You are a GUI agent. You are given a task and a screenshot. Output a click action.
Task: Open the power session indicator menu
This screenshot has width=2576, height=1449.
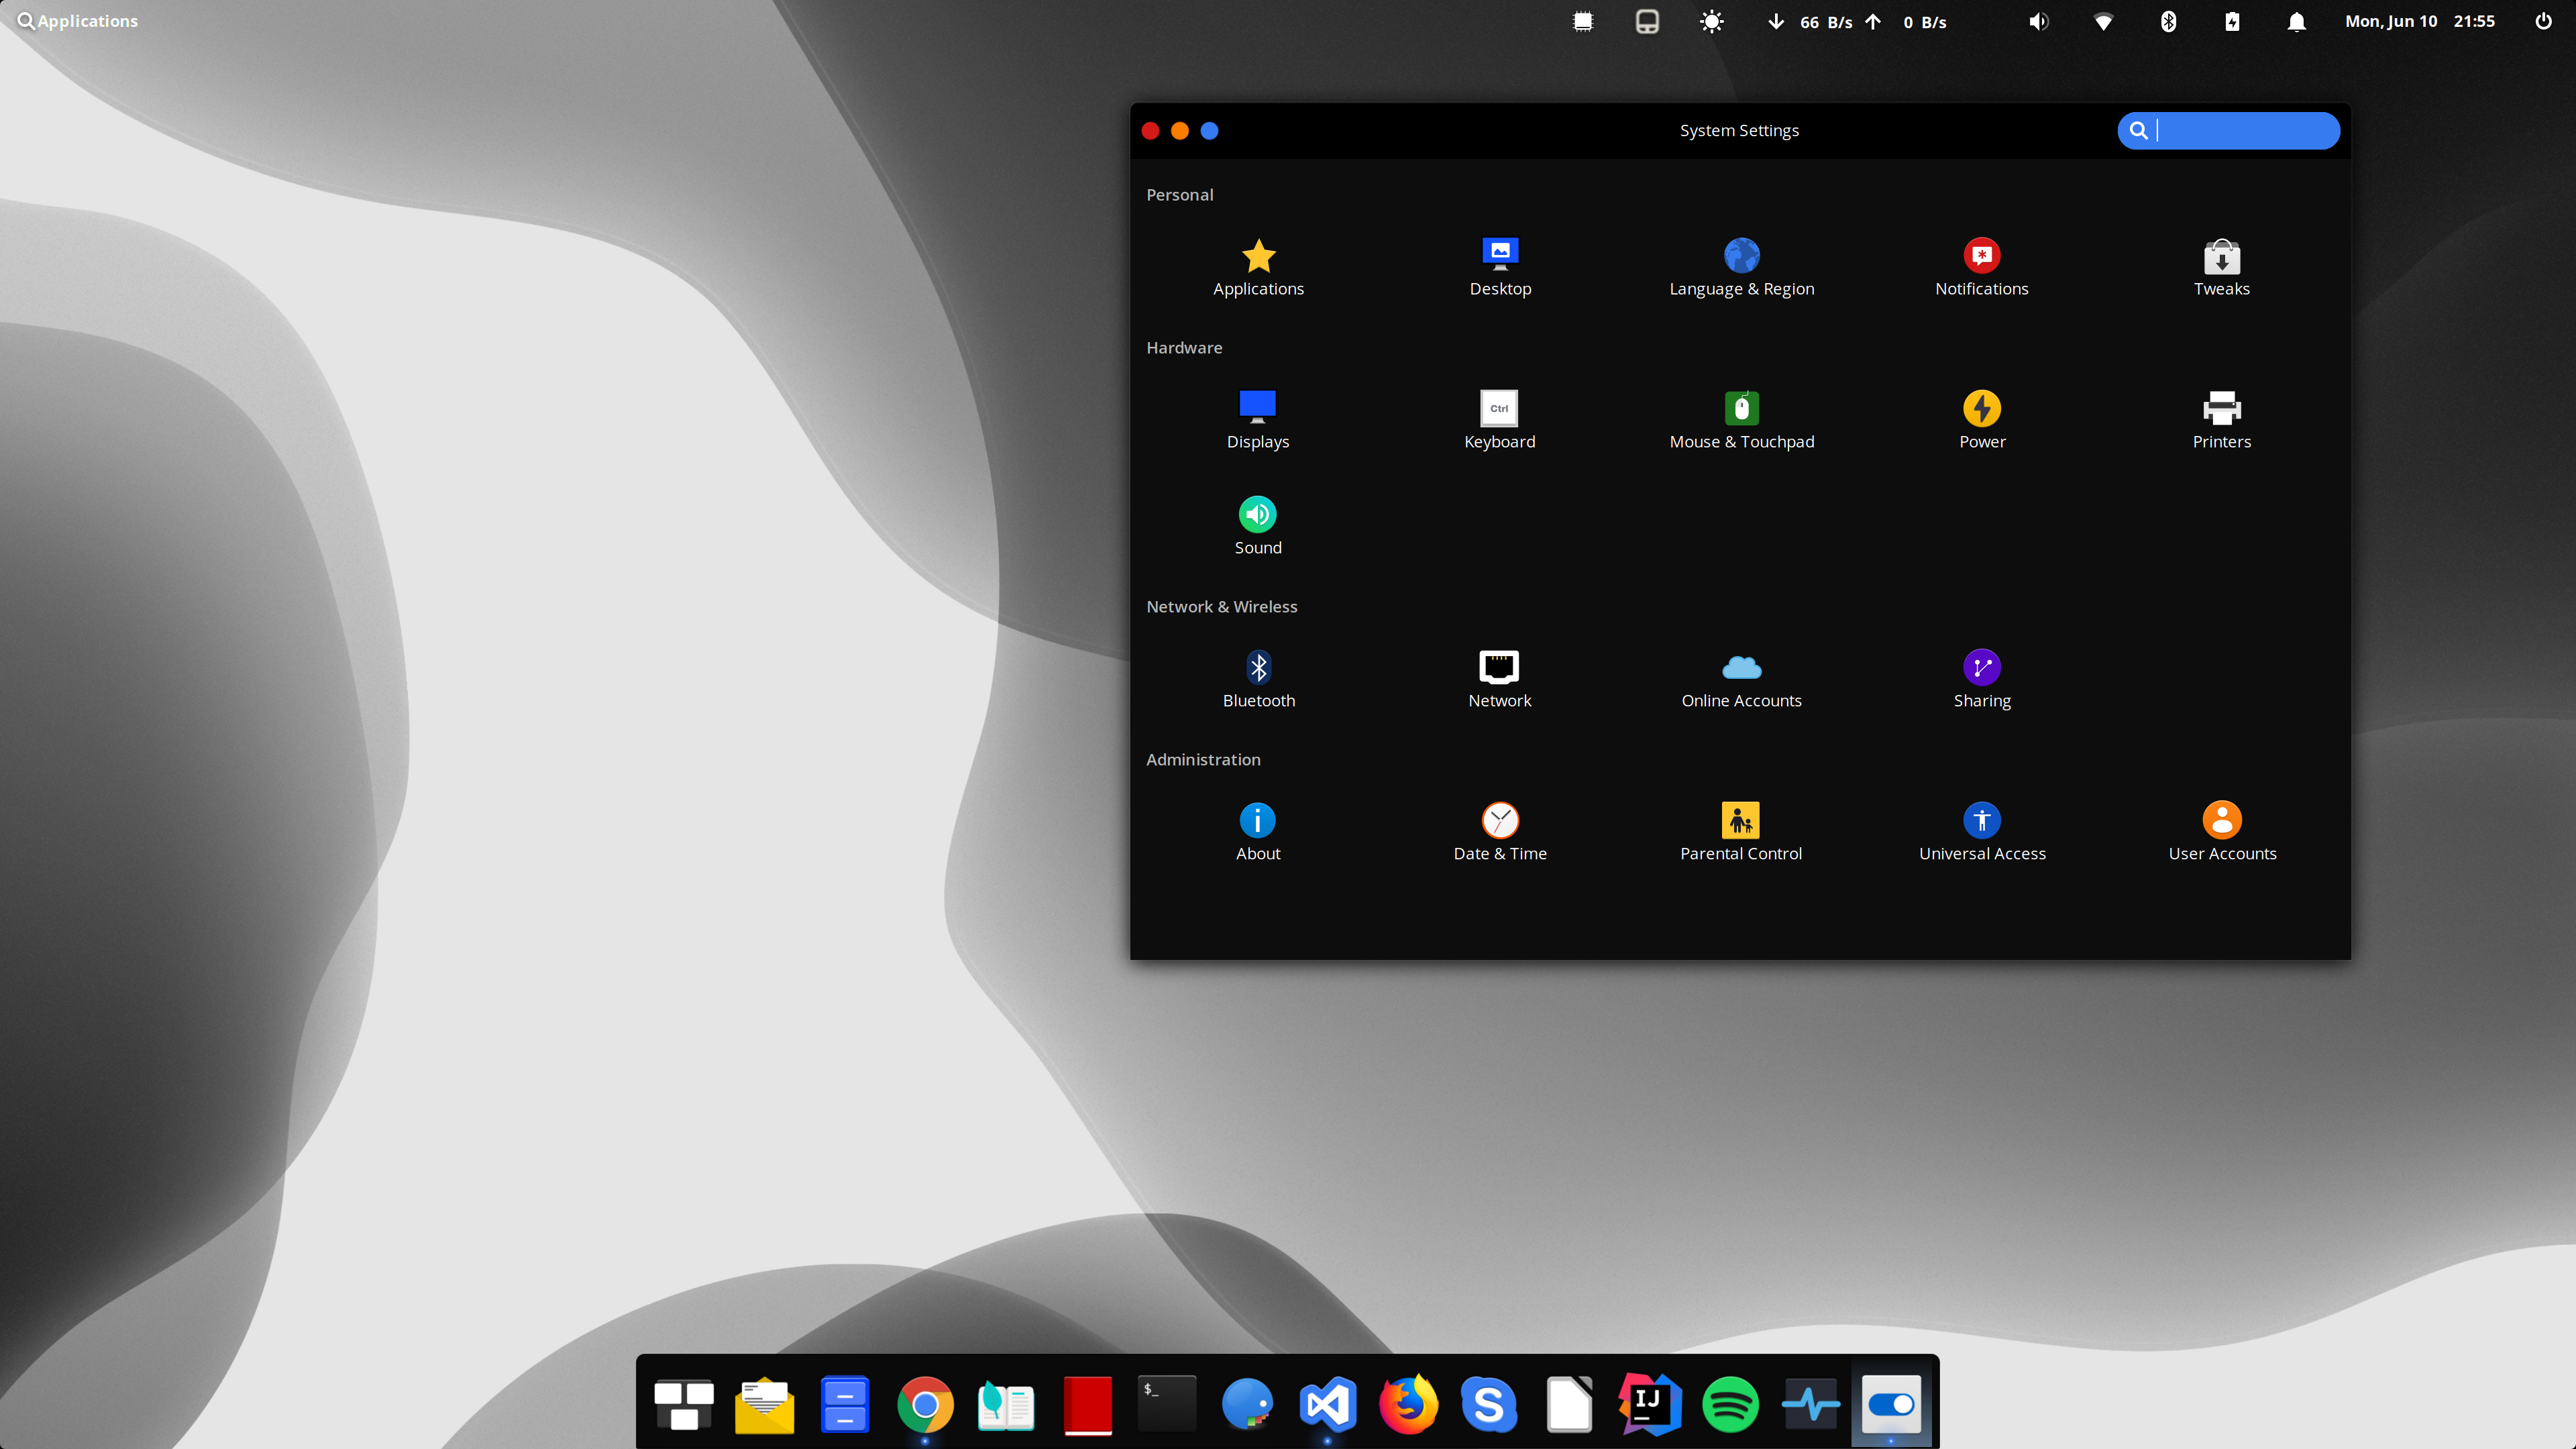click(2543, 21)
